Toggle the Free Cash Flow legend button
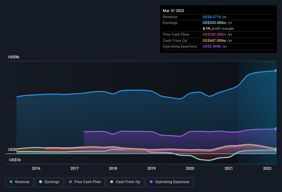This screenshot has width=282, height=192. pos(85,182)
